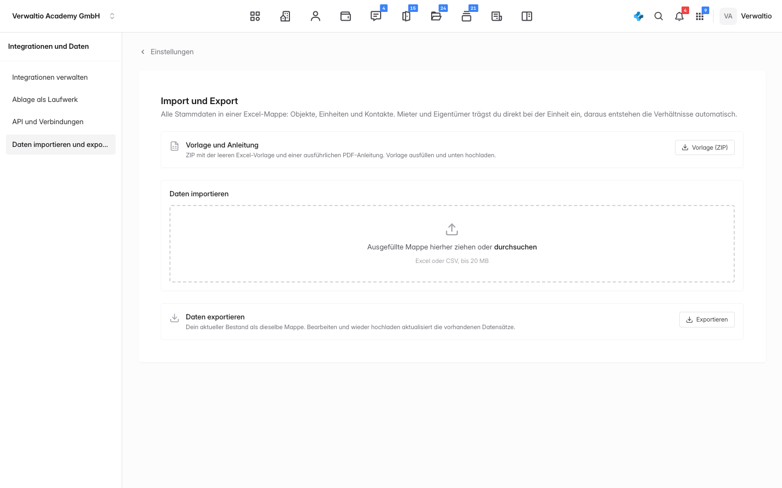782x488 pixels.
Task: Open the dashboard grid icon in top navigation
Action: point(255,16)
